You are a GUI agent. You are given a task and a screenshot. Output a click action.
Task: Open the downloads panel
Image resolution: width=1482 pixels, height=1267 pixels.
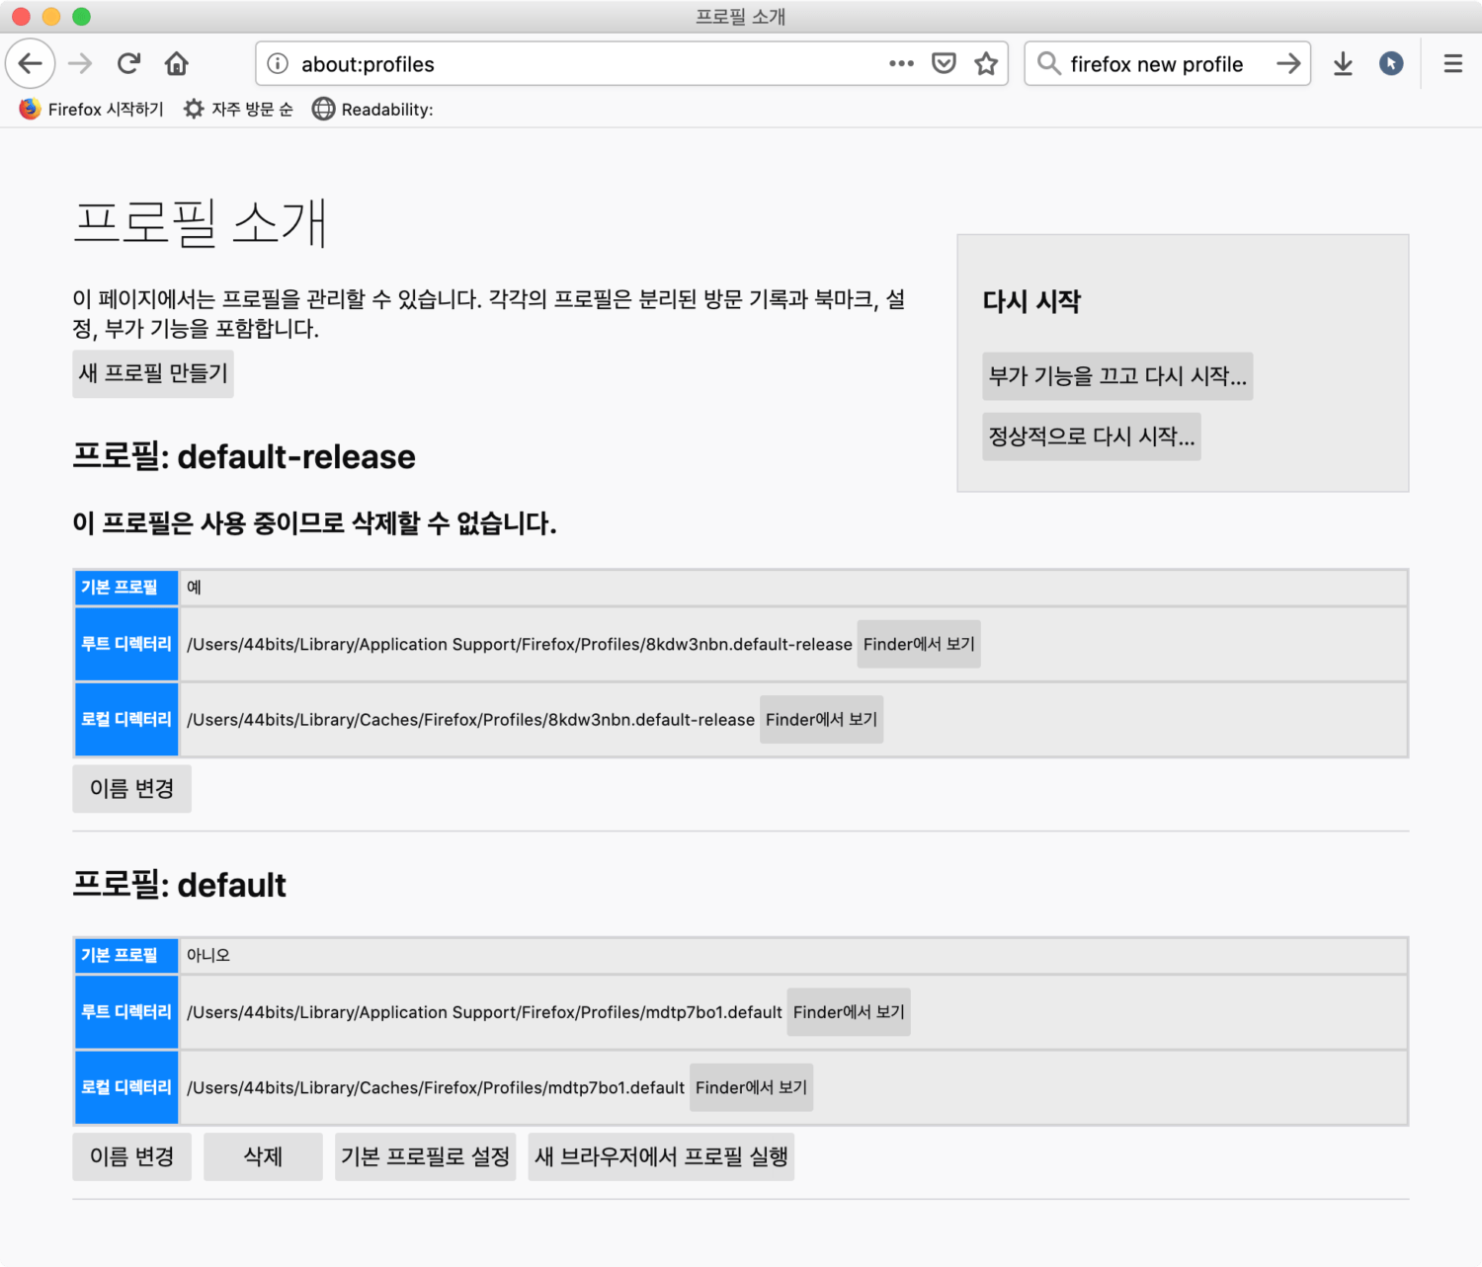tap(1343, 64)
